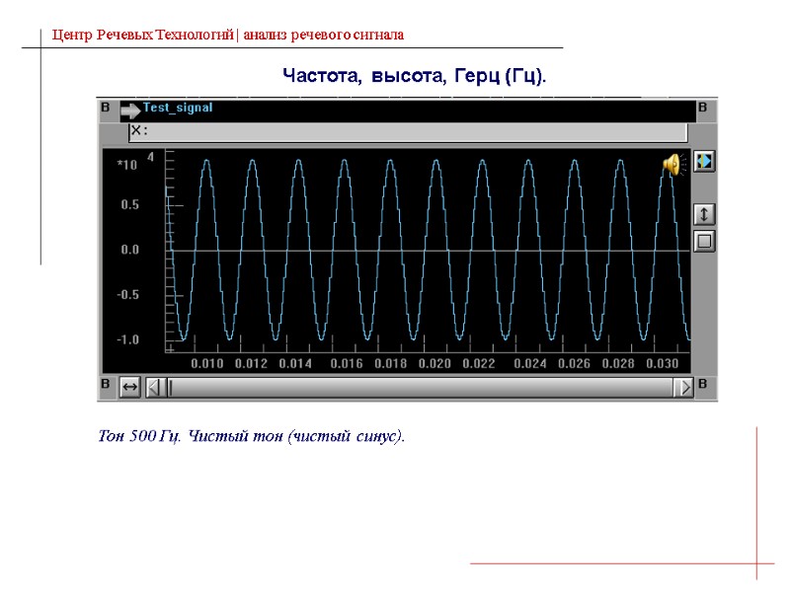Screen dimensions: 790x592
Task: Select the Test_signal title label
Action: 178,108
